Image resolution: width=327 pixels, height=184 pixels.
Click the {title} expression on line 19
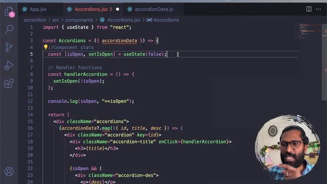(x=95, y=148)
